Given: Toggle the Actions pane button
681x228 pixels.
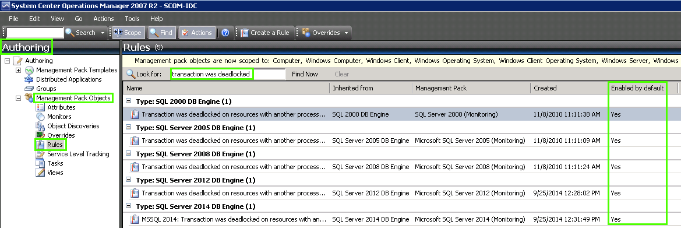Looking at the screenshot, I should click(197, 33).
